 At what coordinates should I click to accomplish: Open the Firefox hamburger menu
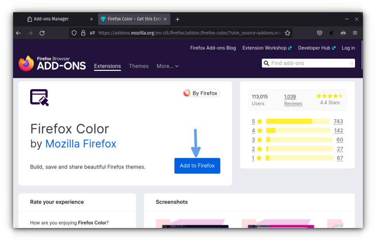click(x=355, y=33)
